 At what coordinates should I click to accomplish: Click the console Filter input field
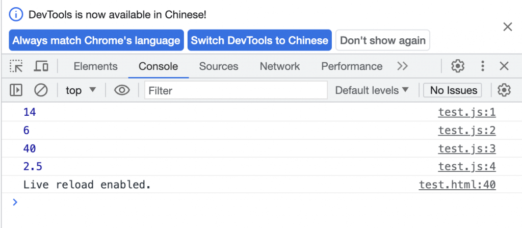click(236, 90)
